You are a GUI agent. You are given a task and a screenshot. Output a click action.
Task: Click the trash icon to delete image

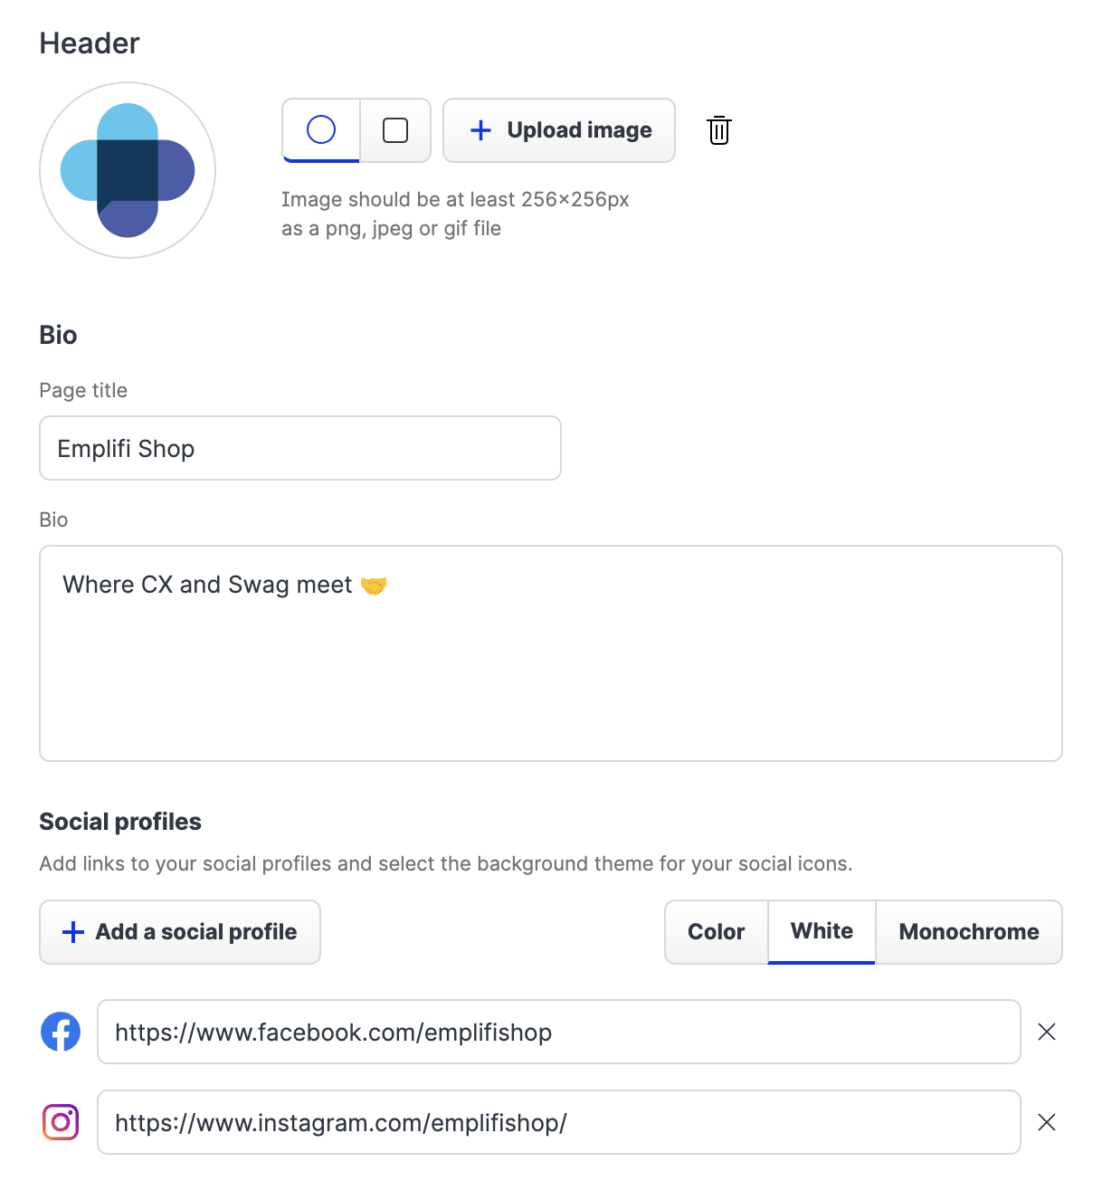coord(719,130)
